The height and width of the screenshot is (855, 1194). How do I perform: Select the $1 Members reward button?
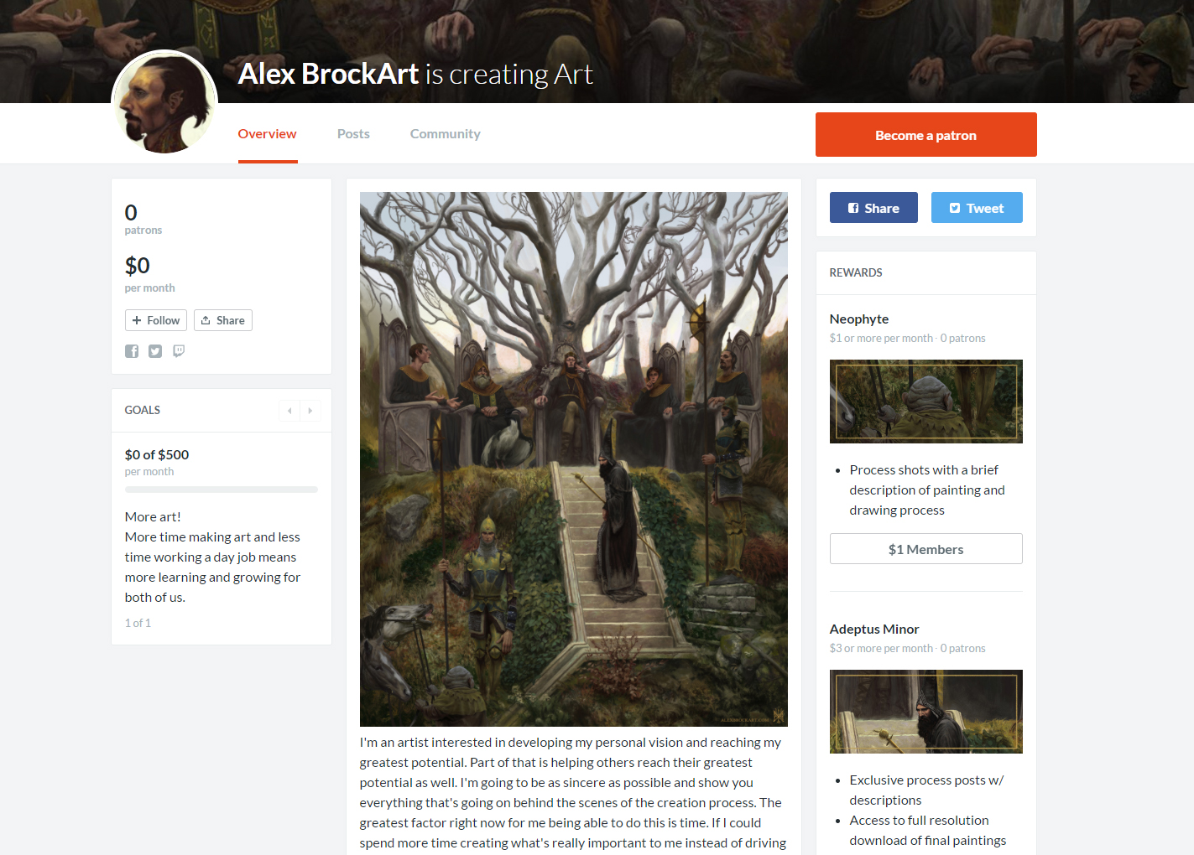click(926, 549)
